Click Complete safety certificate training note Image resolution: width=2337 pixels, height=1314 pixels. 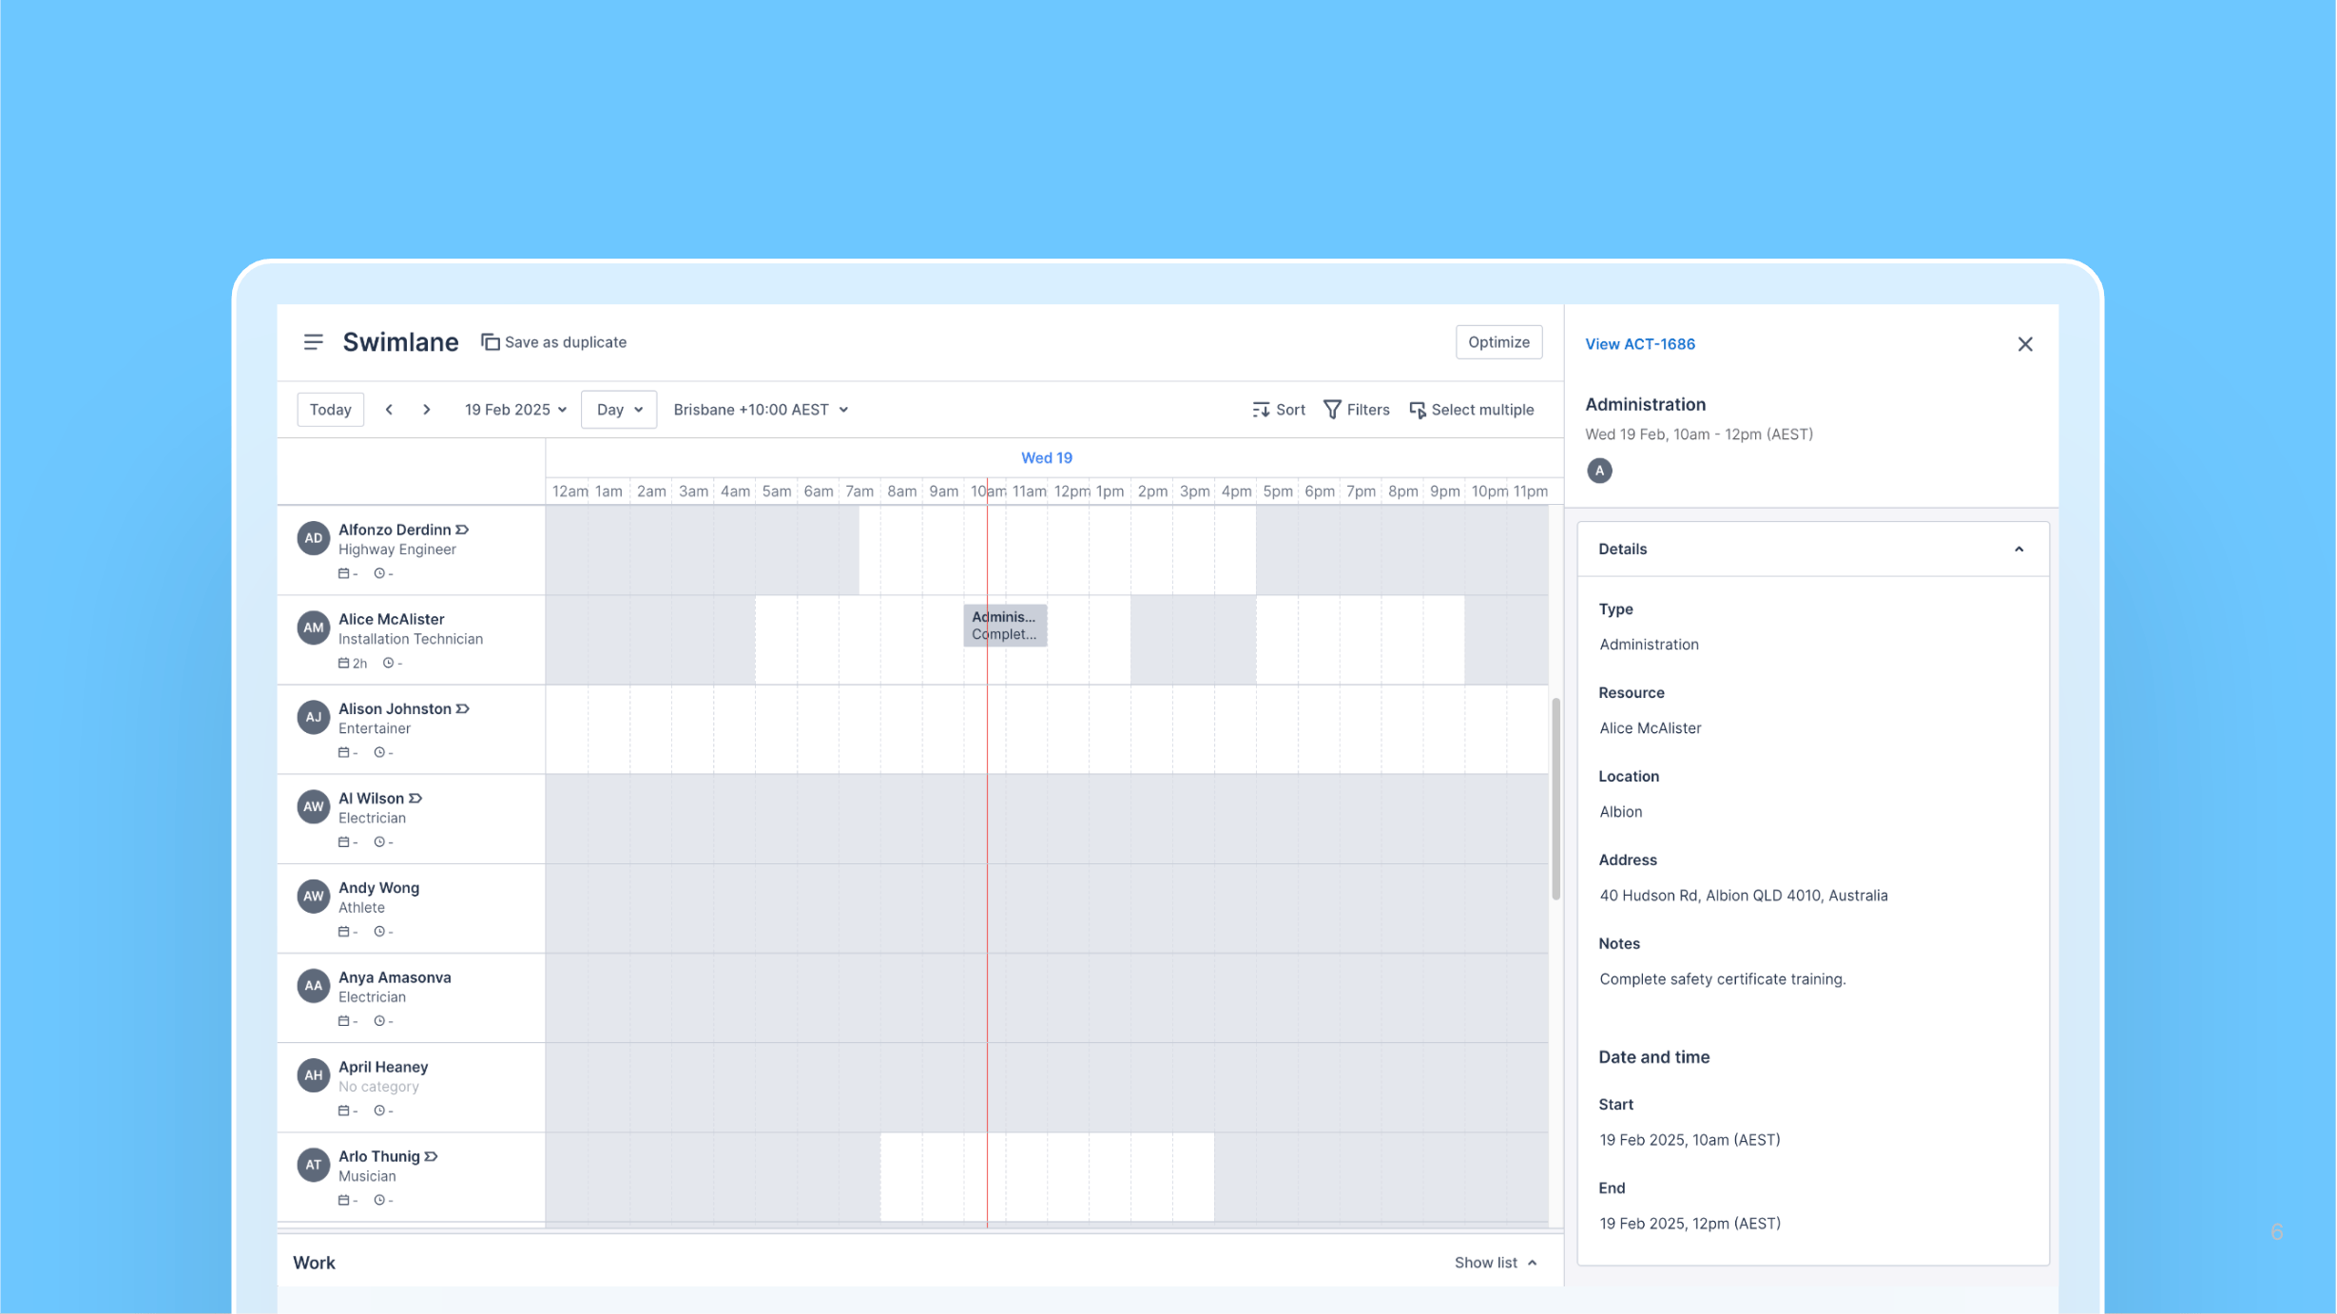(x=1722, y=979)
